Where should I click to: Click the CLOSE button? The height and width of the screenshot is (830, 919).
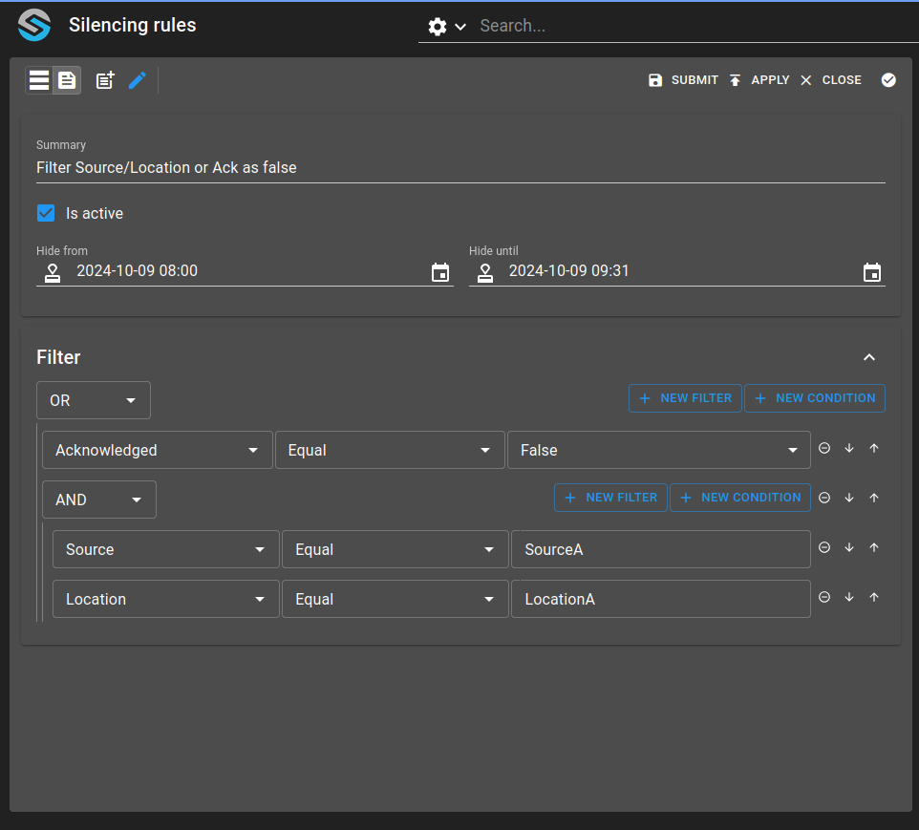pyautogui.click(x=831, y=80)
